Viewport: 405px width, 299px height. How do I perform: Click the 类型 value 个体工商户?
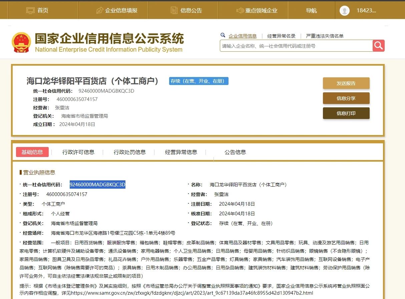(x=53, y=204)
